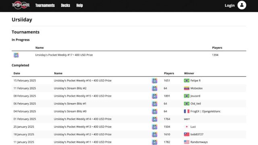Click the Limitless logo in header
The width and height of the screenshot is (258, 145).
(21, 5)
